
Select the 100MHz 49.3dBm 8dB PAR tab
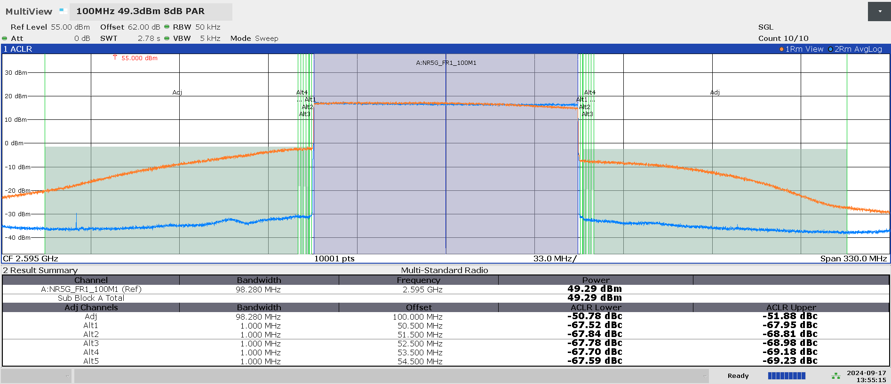coord(140,11)
